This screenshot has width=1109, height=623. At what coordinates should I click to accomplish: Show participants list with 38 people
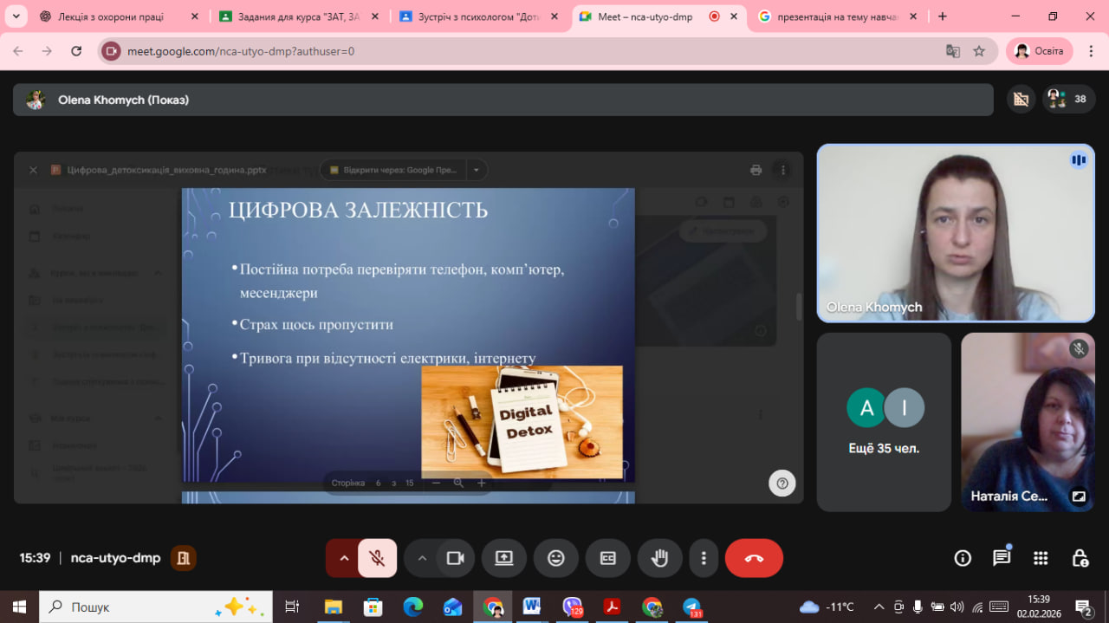pos(1067,100)
